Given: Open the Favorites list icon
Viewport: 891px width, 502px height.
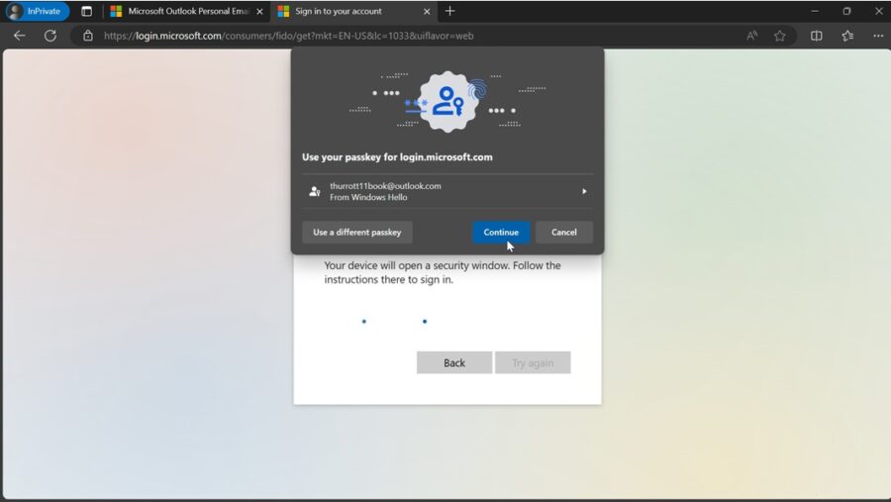Looking at the screenshot, I should point(847,36).
